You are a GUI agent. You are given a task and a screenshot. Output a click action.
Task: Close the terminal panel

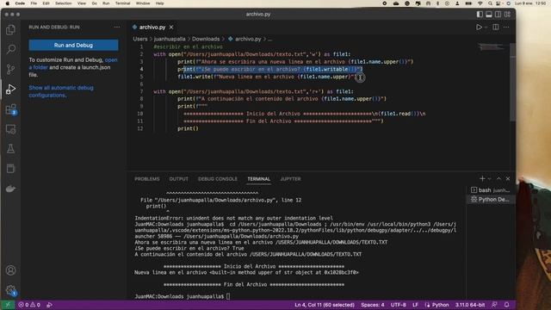(508, 178)
